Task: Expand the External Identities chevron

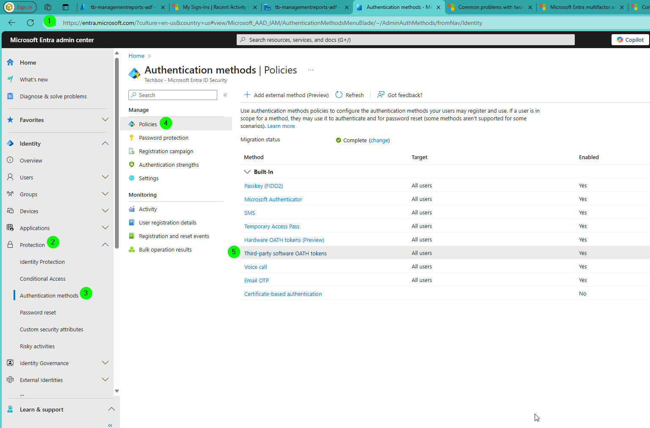Action: tap(105, 380)
